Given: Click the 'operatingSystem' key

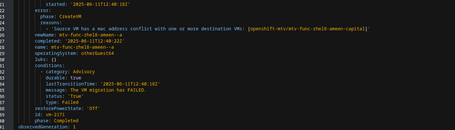Looking at the screenshot, I should (55, 54).
